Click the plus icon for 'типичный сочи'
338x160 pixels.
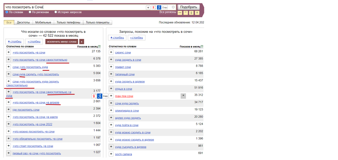click(111, 74)
